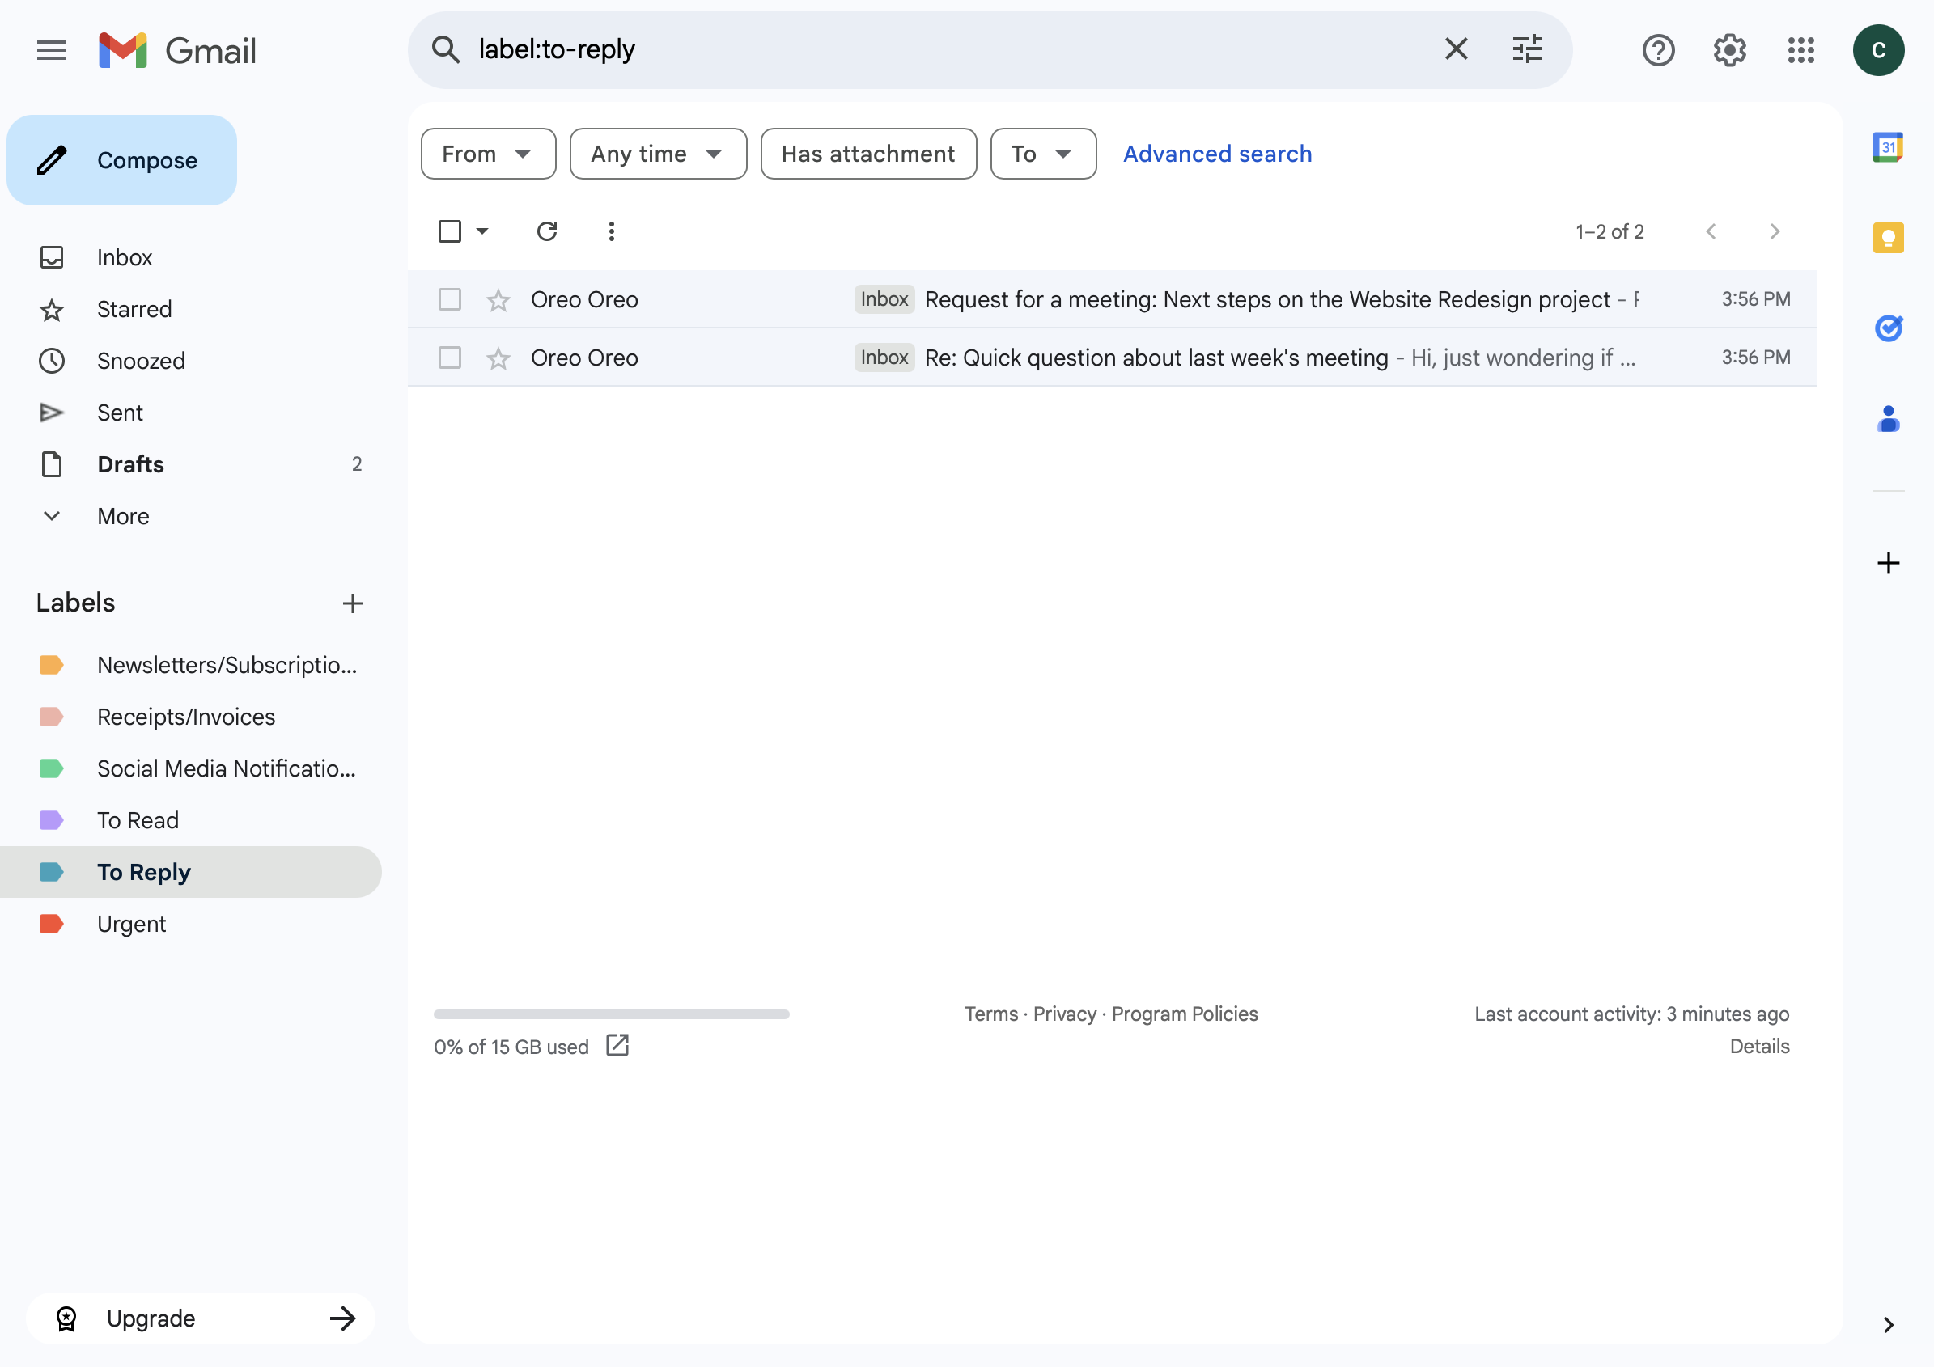Screen dimensions: 1934x1367
Task: Open Google Keep side panel icon
Action: [1888, 239]
